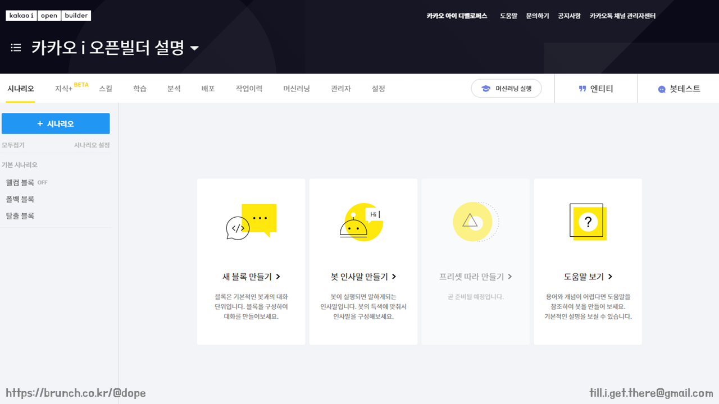Go to the 학습 tab
The height and width of the screenshot is (404, 719).
(140, 89)
